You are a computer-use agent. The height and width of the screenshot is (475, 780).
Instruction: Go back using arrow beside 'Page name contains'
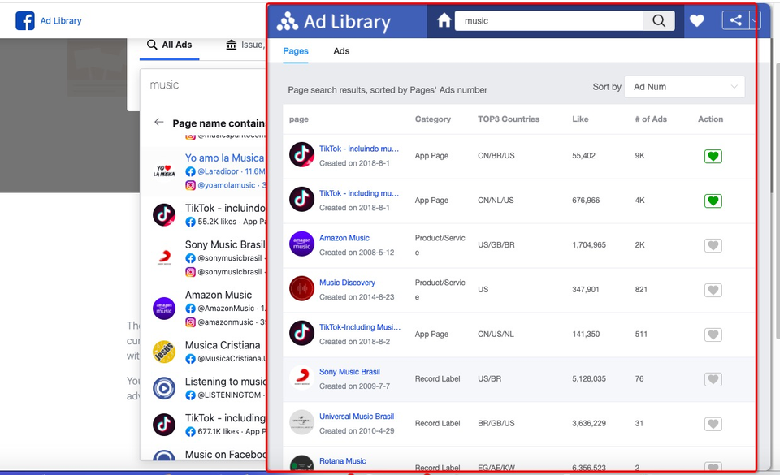(158, 123)
